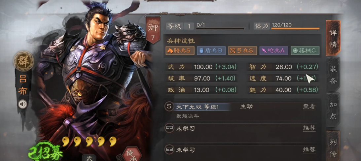Select the 骑兵S troop aptitude tag
This screenshot has height=161, width=361.
click(180, 51)
